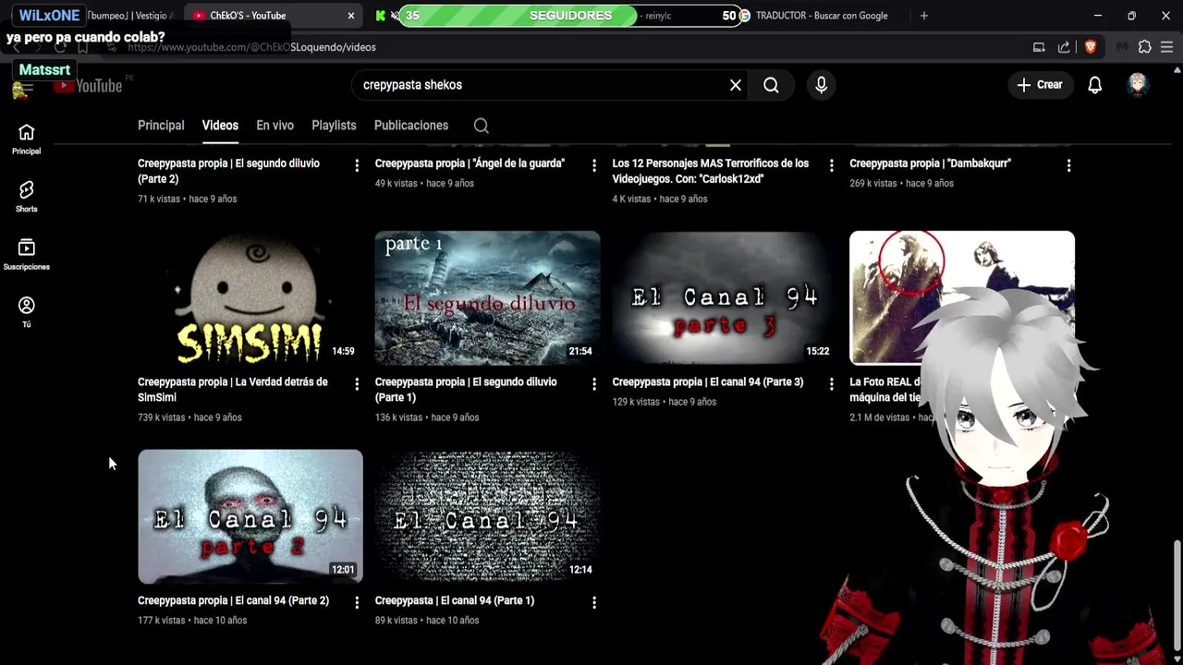Open options menu for El segundo diluvio (Parte 1)
This screenshot has width=1183, height=665.
click(594, 384)
